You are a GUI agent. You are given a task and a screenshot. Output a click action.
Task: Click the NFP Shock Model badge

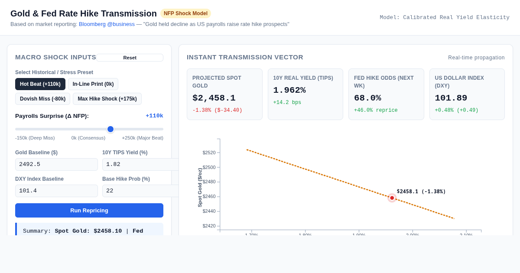coord(185,13)
